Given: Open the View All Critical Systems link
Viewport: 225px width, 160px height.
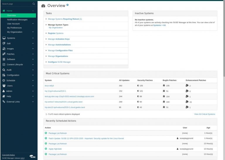Looking at the screenshot, I should coord(204,114).
